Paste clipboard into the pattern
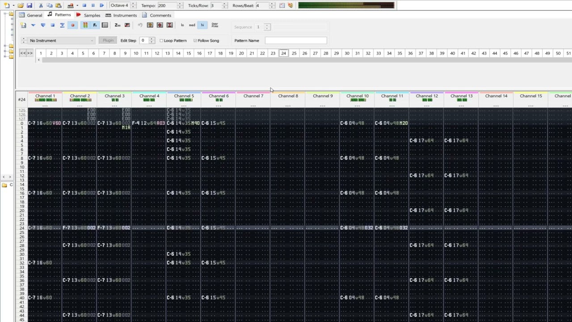 [58, 5]
